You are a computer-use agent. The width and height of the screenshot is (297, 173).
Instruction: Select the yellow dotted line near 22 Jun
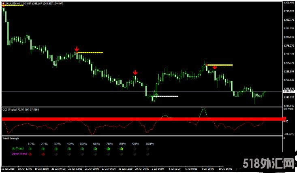pyautogui.click(x=90, y=53)
